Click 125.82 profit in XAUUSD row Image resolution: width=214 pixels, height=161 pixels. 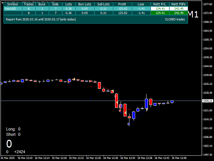tap(123, 9)
